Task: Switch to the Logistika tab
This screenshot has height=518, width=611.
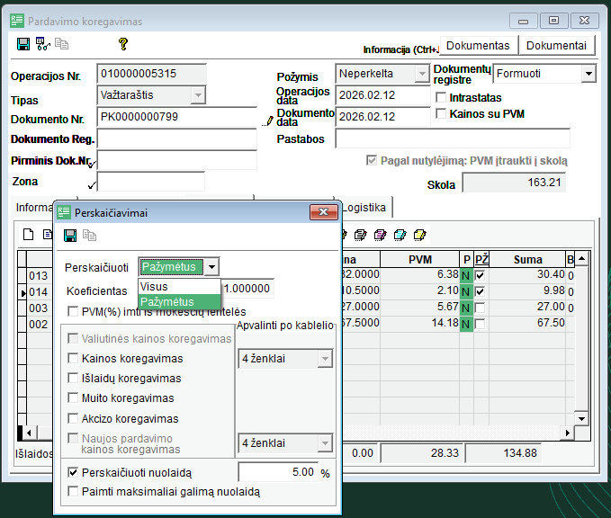Action: pyautogui.click(x=364, y=208)
